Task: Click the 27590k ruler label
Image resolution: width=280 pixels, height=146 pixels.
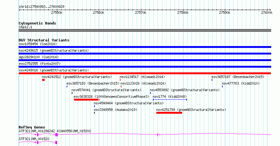Action: [x=225, y=13]
